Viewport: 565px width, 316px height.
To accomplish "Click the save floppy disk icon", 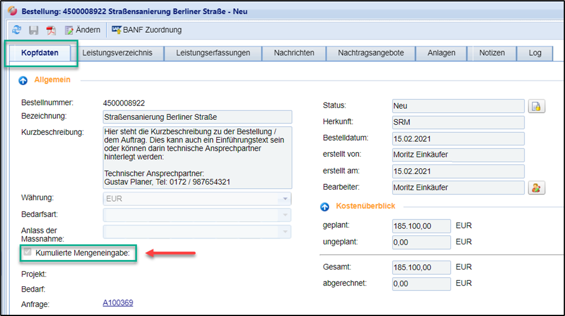I will click(x=34, y=30).
